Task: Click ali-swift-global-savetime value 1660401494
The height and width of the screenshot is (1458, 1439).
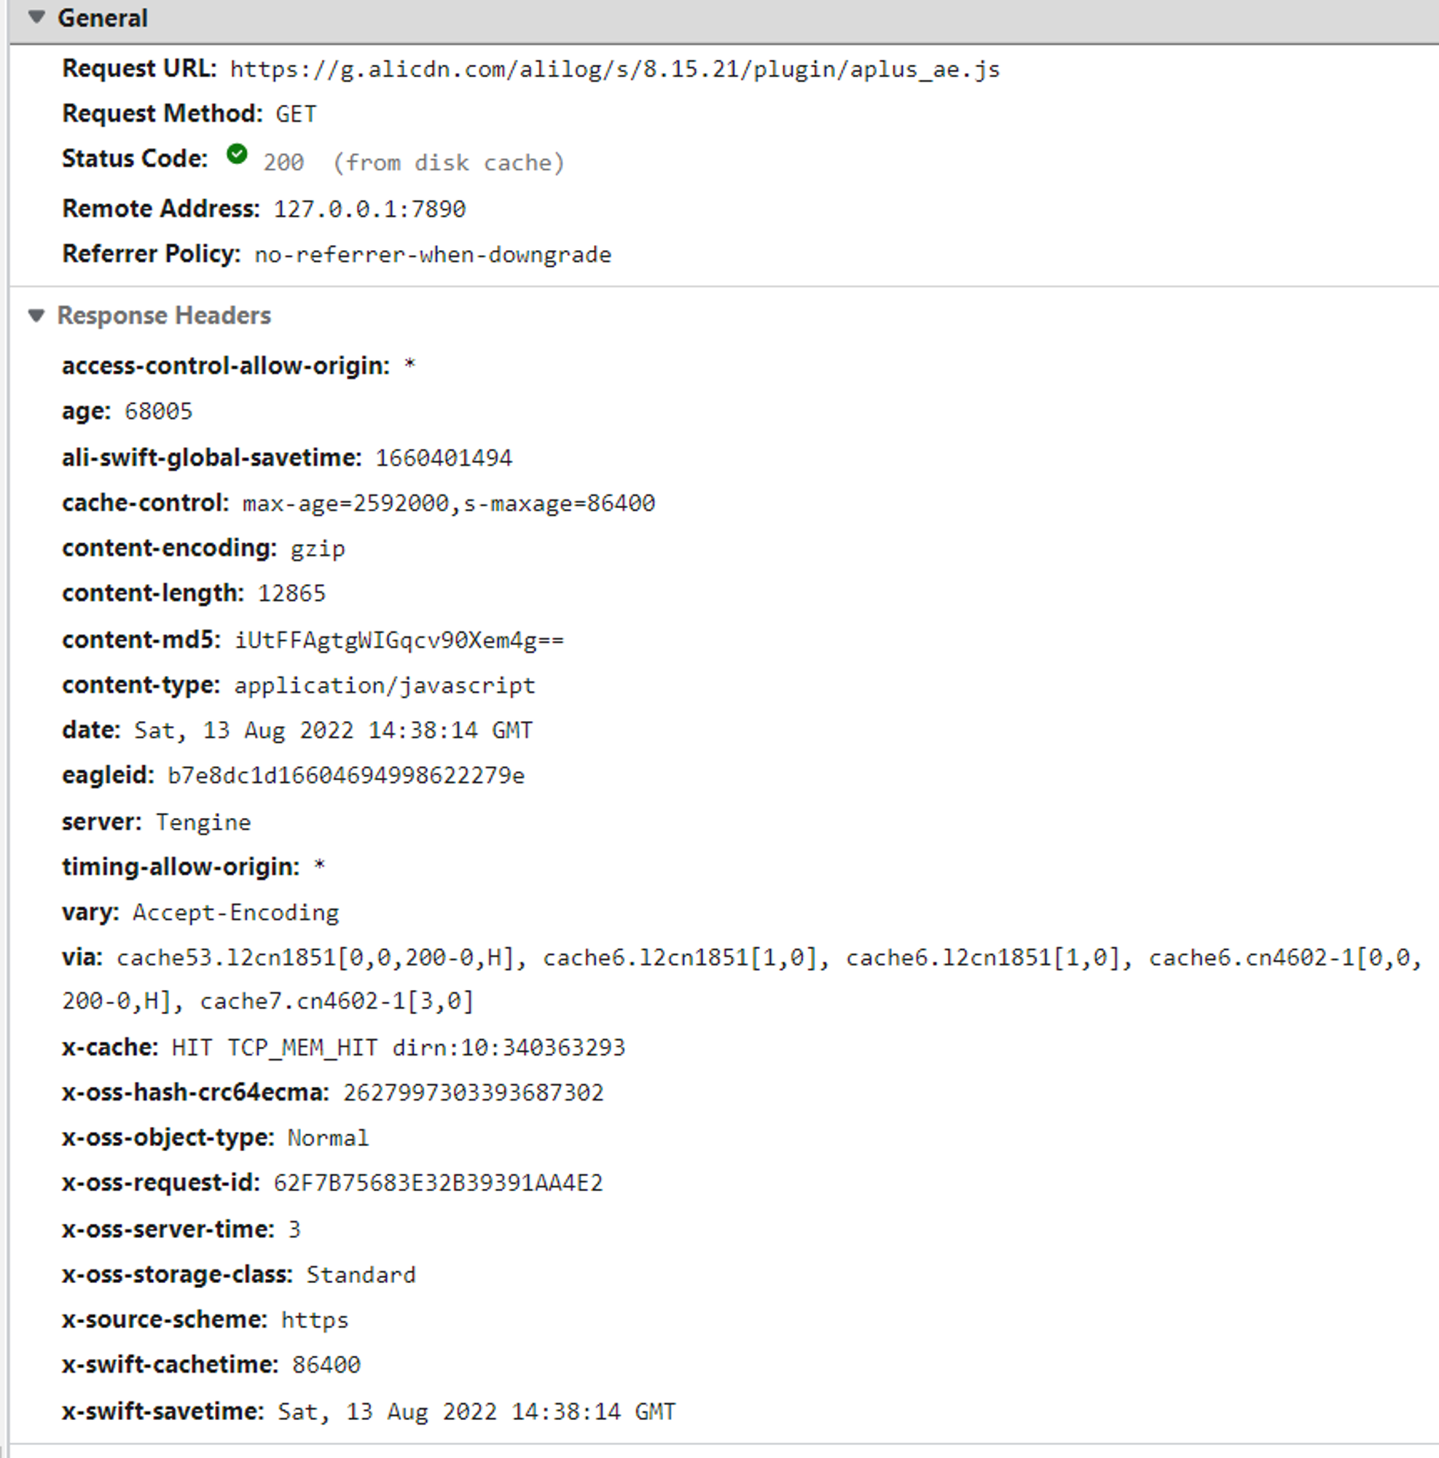Action: (x=444, y=458)
